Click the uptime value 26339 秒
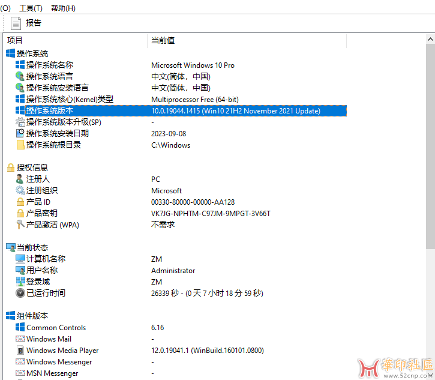Screen dimensions: 435x380 coord(165,293)
